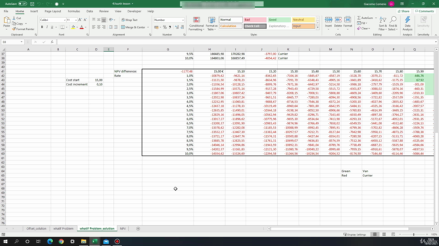The width and height of the screenshot is (439, 246).
Task: Apply the Neutral cell style
Action: tap(303, 20)
